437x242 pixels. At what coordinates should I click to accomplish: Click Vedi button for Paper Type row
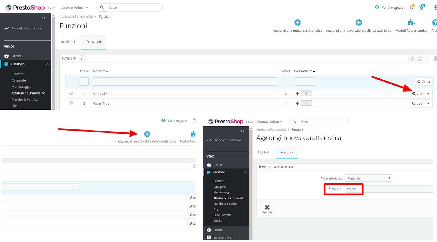[418, 103]
